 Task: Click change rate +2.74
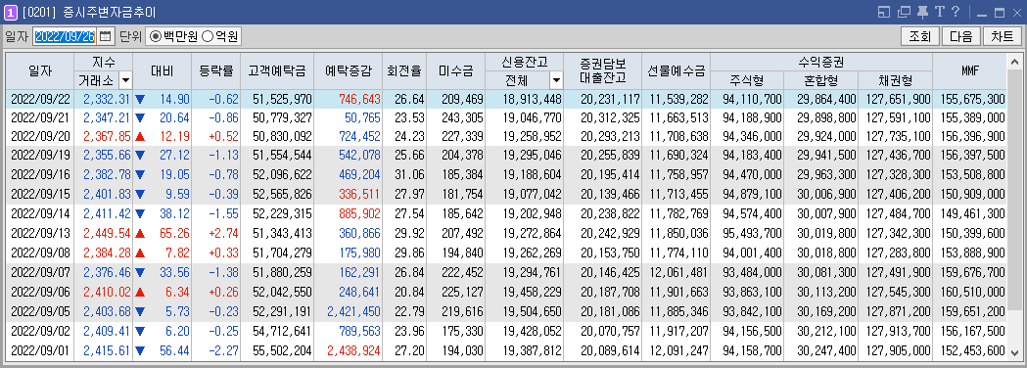(x=223, y=233)
